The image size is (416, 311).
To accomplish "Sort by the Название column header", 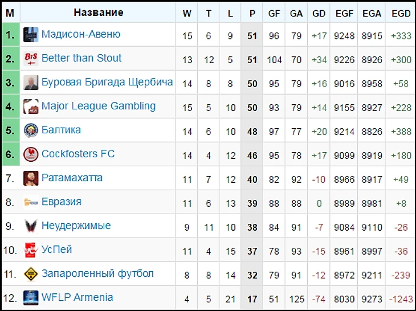I will 98,13.
